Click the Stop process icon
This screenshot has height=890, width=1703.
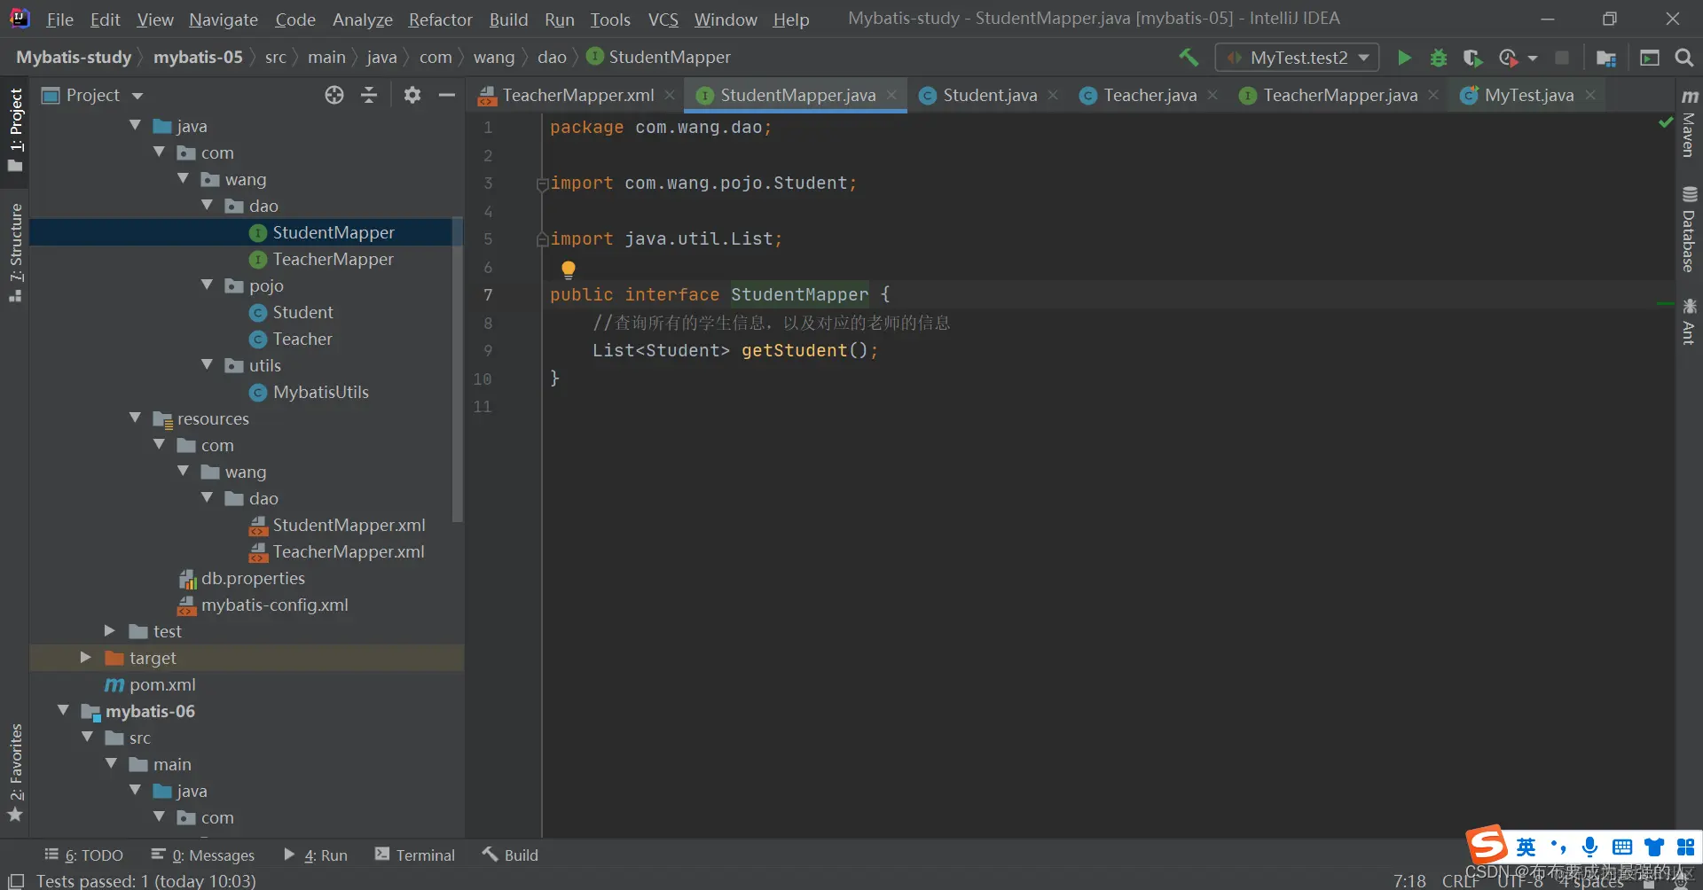point(1562,58)
